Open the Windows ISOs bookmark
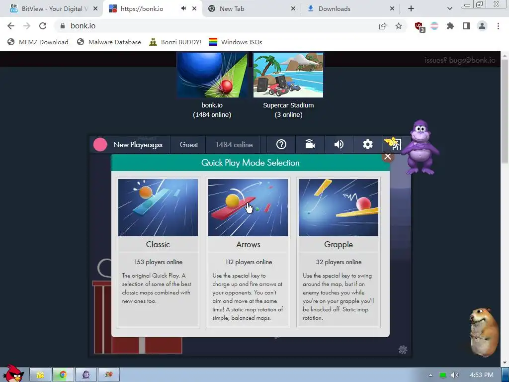 coord(235,42)
